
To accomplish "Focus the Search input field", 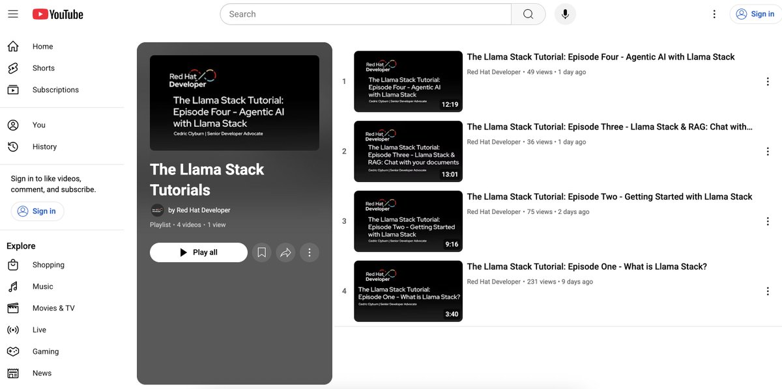I will 366,14.
